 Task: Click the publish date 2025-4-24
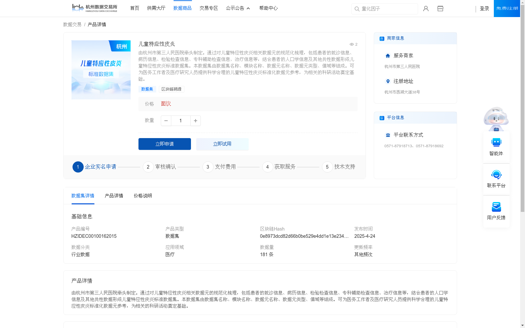tap(365, 236)
